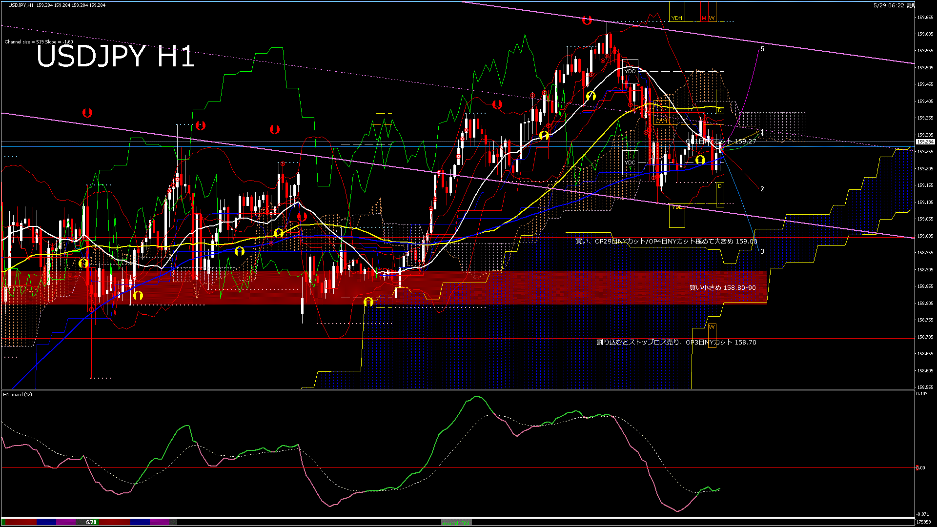Click price axis value 159.005

click(925, 236)
